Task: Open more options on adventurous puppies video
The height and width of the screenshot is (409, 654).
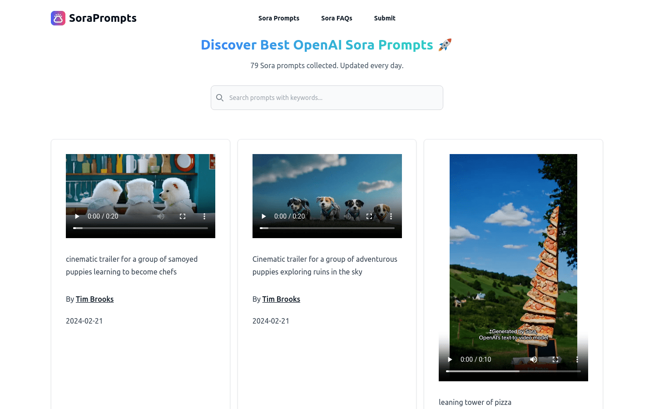Action: pos(391,216)
